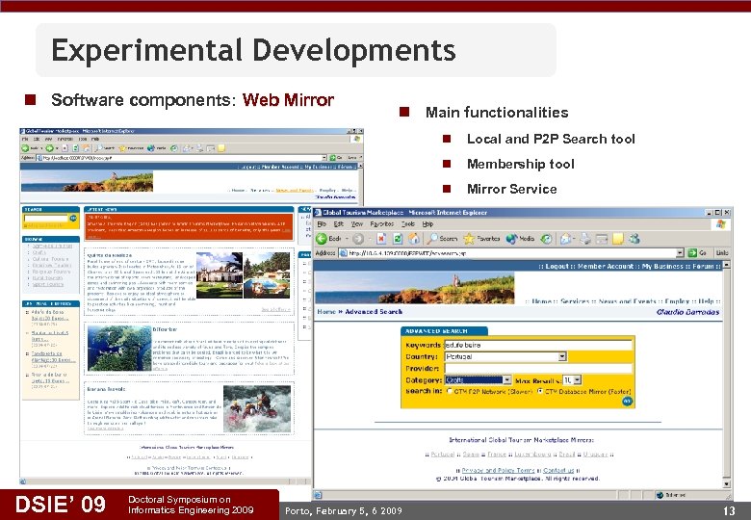Open the Help menu in the front IE window

427,224
